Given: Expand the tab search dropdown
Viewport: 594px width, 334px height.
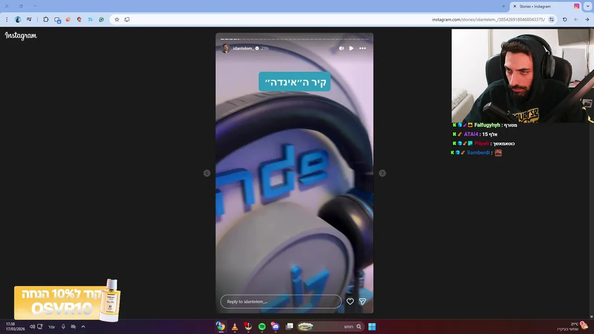Looking at the screenshot, I should tap(588, 6).
